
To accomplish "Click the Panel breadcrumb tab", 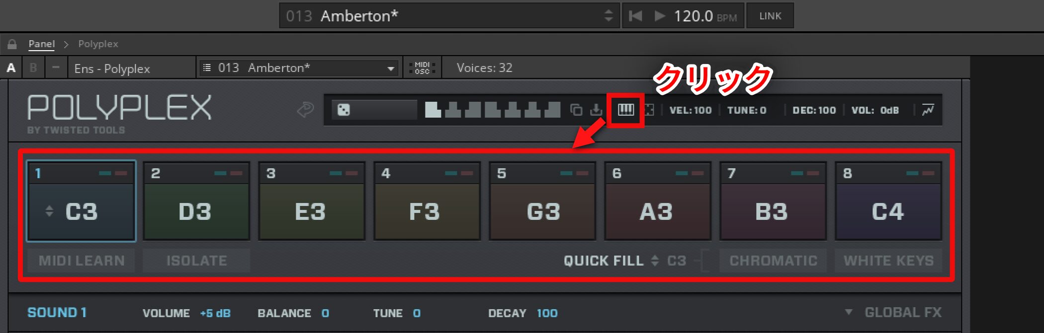I will pyautogui.click(x=42, y=44).
